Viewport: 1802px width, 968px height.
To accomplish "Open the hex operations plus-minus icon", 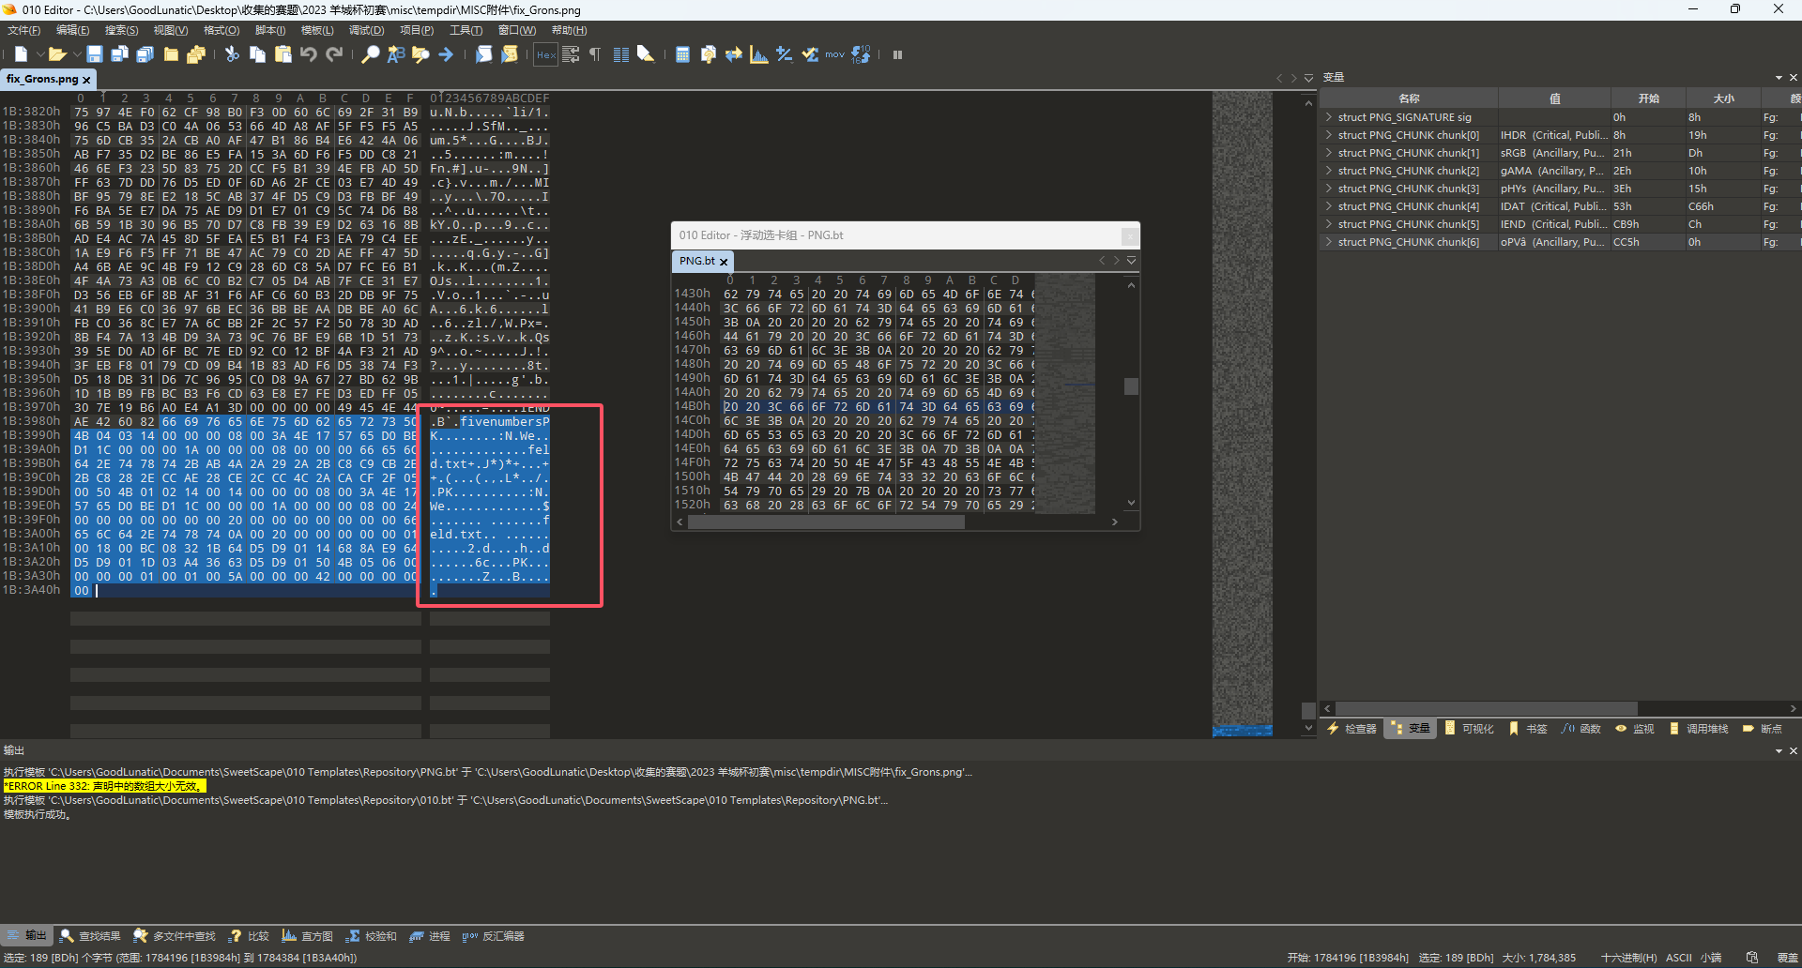I will (784, 54).
